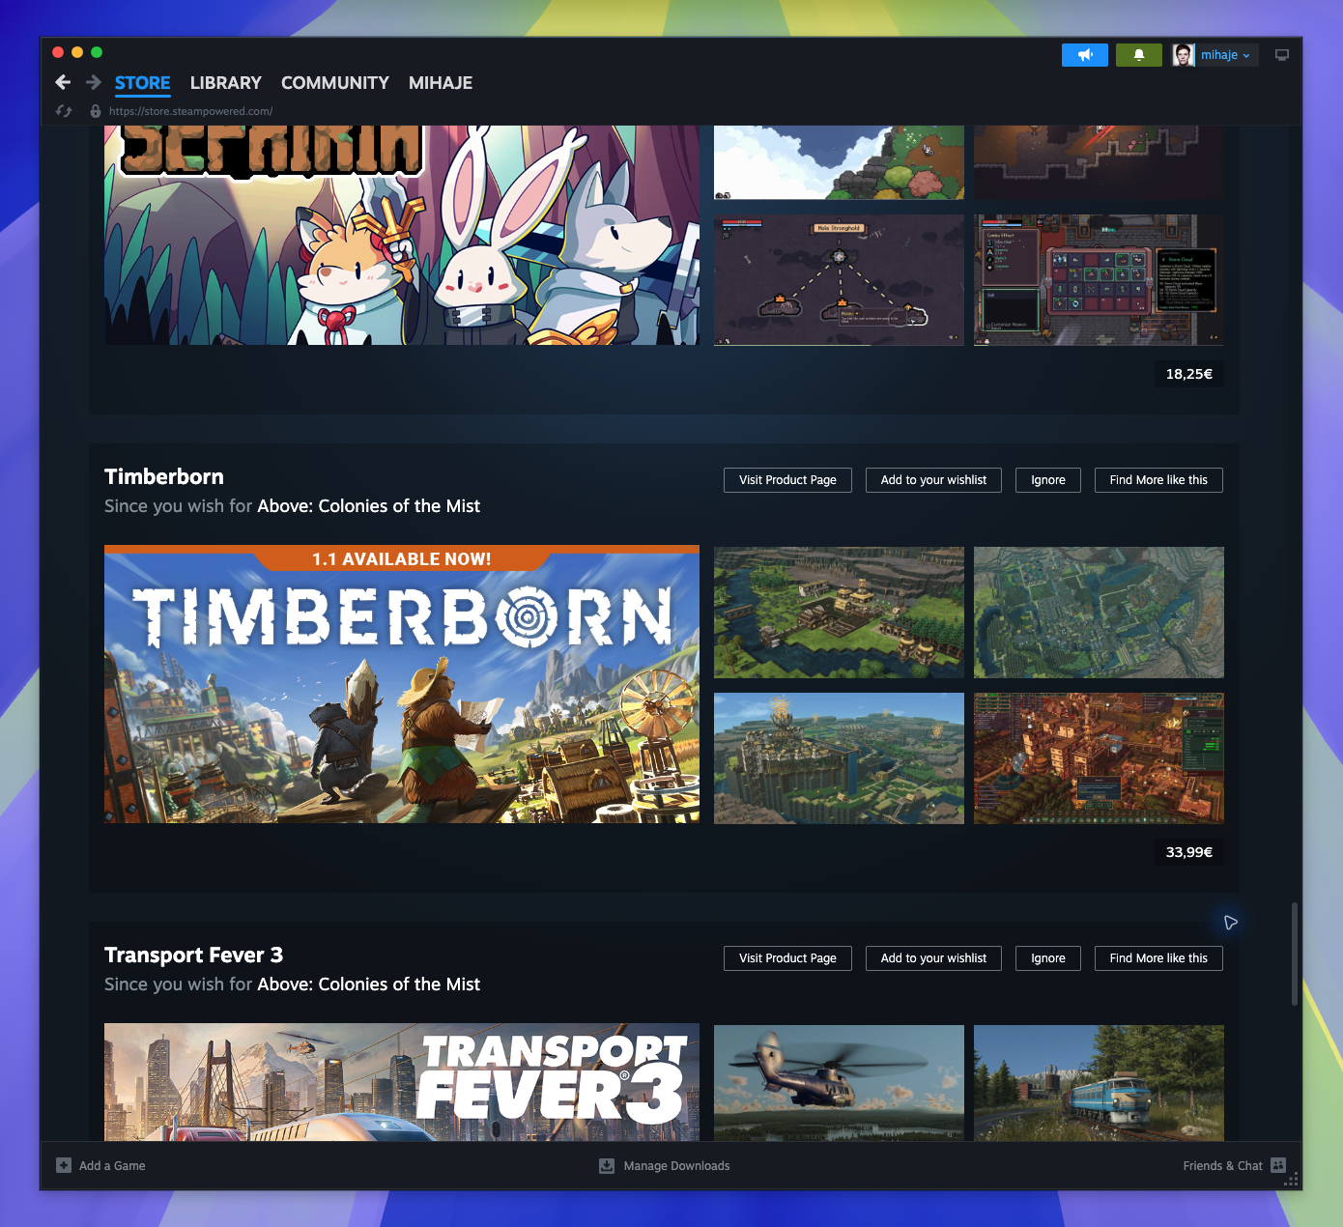Click the Add a Game plus icon
This screenshot has width=1343, height=1227.
pyautogui.click(x=64, y=1165)
